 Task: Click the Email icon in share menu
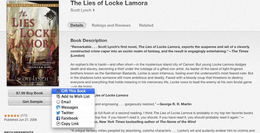58,102
